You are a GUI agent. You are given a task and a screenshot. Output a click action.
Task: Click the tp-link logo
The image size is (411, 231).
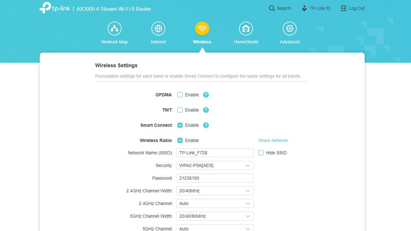54,8
